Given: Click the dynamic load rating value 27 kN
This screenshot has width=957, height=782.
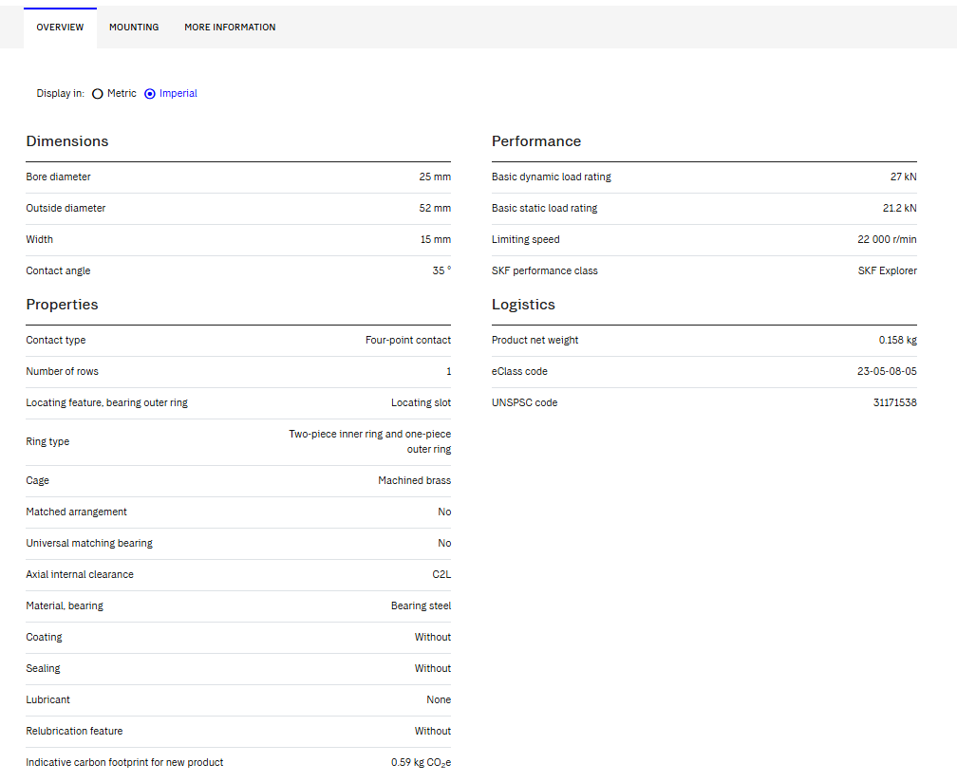Looking at the screenshot, I should [x=903, y=177].
